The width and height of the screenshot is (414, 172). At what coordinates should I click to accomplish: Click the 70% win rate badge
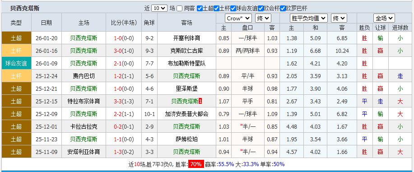point(196,164)
